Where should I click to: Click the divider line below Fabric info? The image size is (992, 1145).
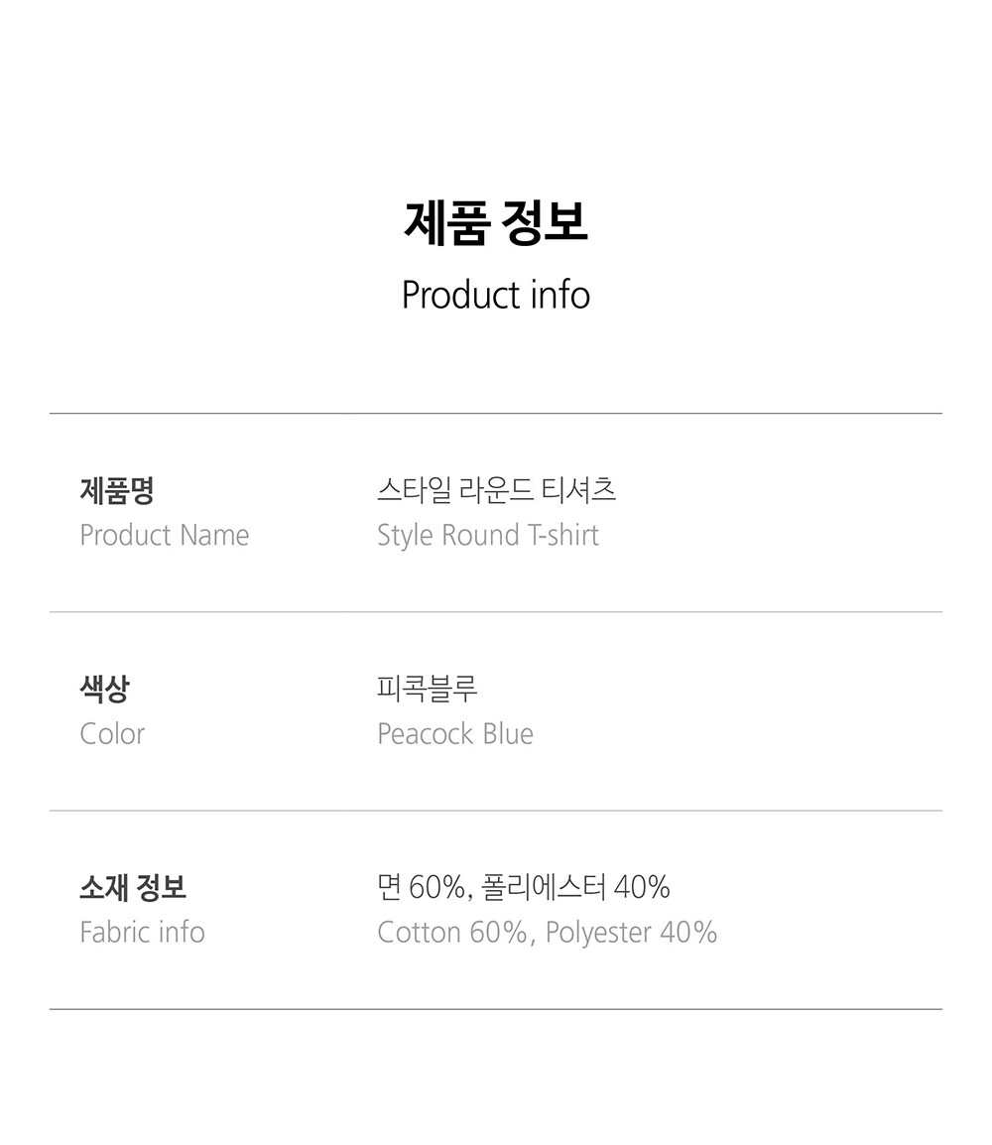click(496, 1009)
